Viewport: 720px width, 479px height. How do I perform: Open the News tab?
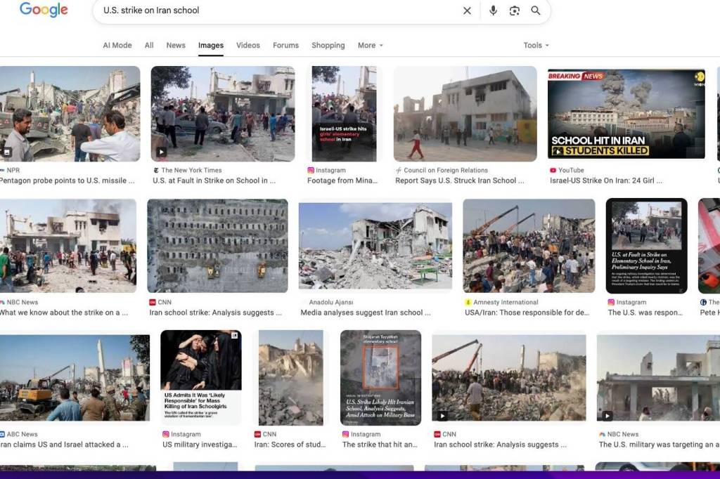[175, 45]
